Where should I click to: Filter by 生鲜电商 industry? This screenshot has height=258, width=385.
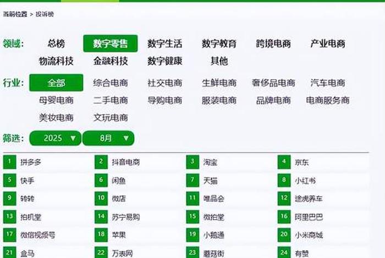[x=219, y=83]
